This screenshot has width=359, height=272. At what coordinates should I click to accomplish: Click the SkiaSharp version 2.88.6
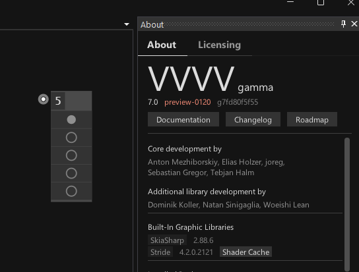(x=203, y=240)
